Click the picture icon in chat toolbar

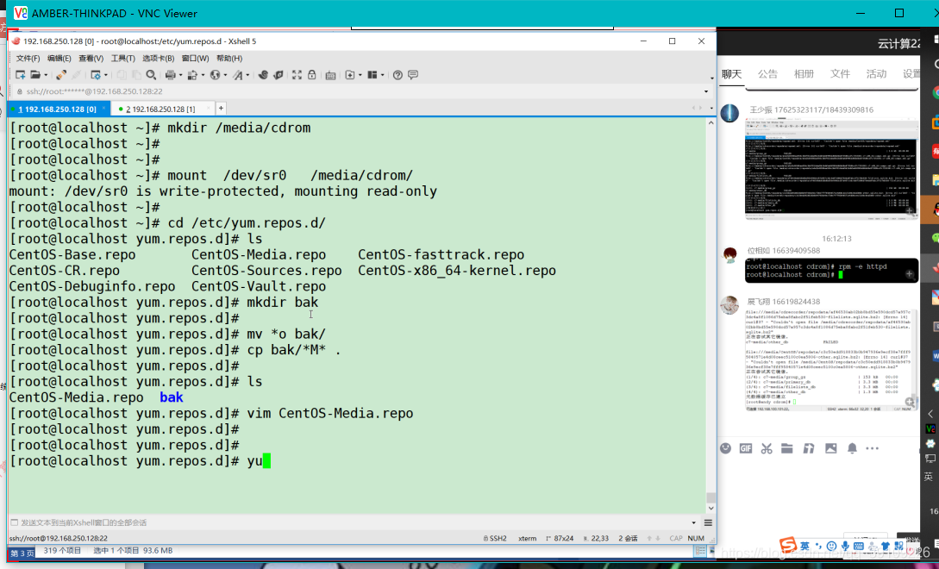(x=830, y=448)
